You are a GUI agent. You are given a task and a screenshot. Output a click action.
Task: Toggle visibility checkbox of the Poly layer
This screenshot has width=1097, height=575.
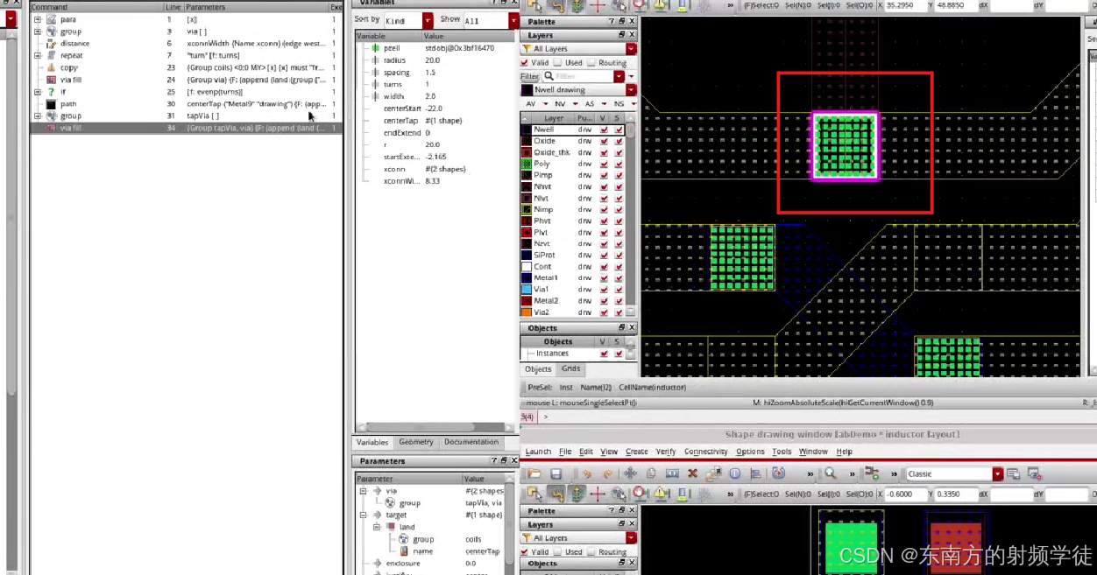click(x=605, y=164)
